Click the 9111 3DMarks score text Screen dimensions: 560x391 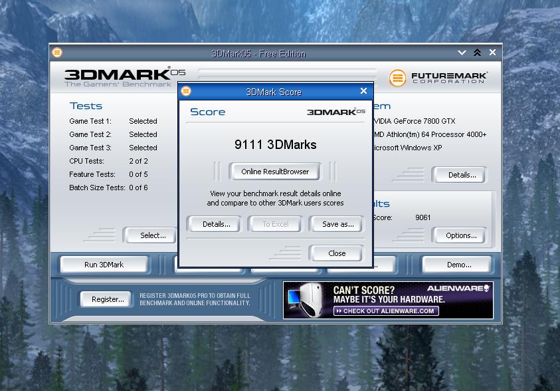[276, 145]
